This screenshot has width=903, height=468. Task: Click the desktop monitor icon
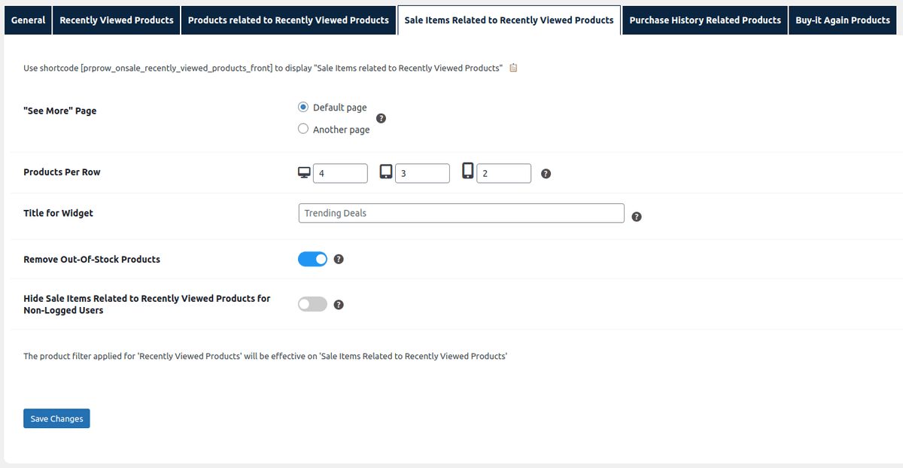point(304,172)
